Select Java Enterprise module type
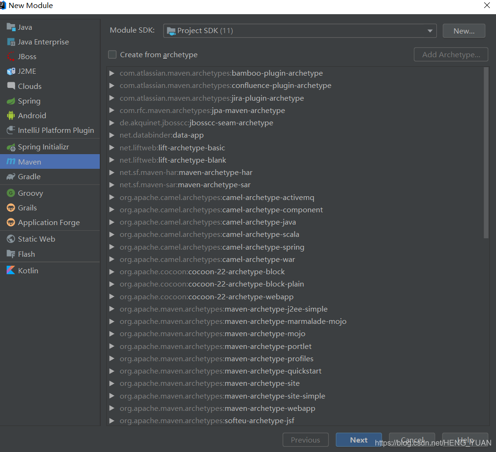The height and width of the screenshot is (452, 496). (50, 42)
